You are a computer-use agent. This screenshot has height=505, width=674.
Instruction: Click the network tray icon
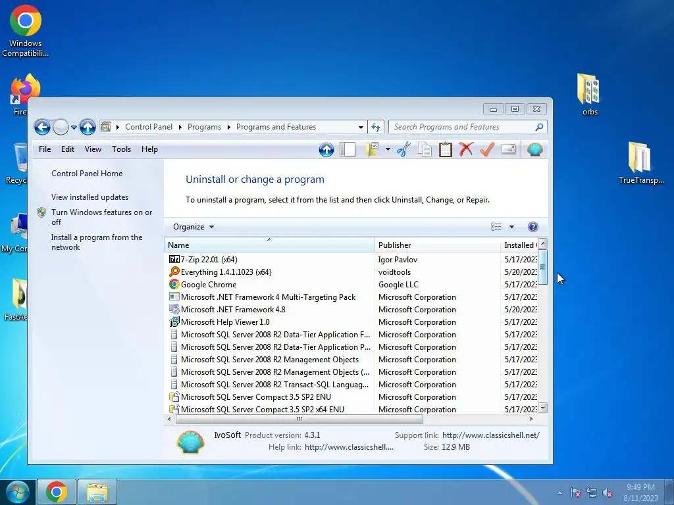click(592, 493)
